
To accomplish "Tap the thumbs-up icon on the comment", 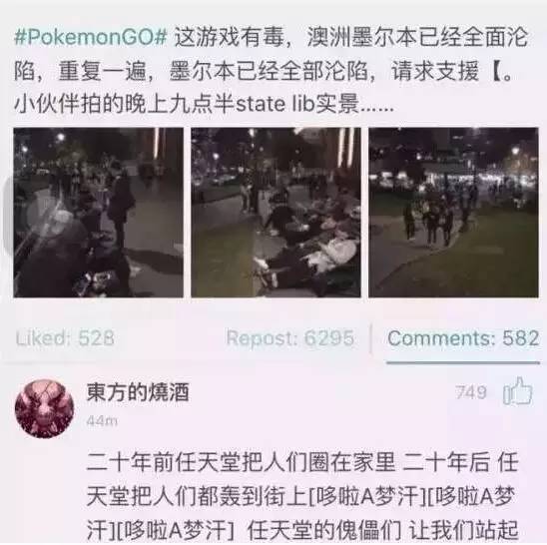I will point(517,391).
